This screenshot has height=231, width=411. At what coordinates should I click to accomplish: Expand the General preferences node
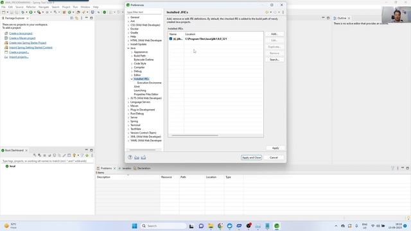[x=128, y=17]
